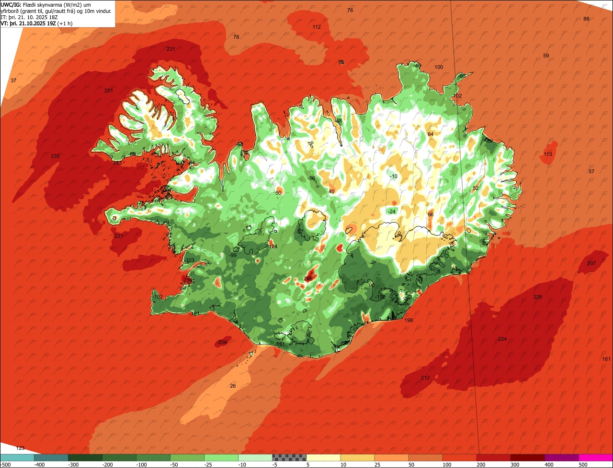The height and width of the screenshot is (468, 613).
Task: Click the map value '37' on the left edge
Action: click(x=13, y=80)
